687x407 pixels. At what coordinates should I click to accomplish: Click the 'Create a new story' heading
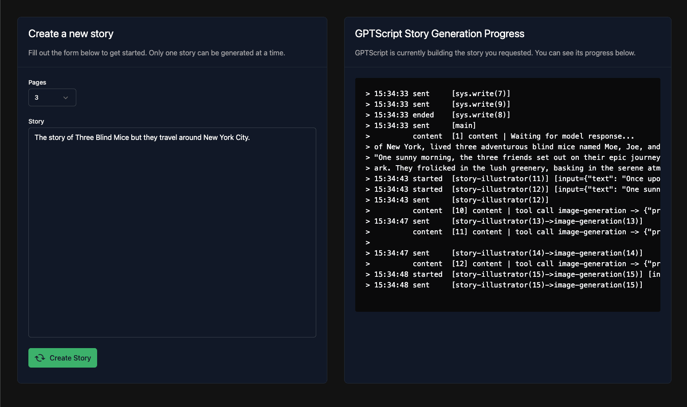(x=71, y=34)
